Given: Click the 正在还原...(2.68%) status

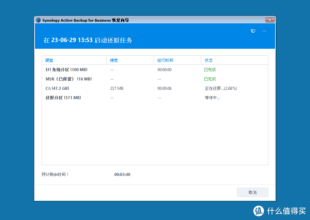Looking at the screenshot, I should tap(221, 88).
